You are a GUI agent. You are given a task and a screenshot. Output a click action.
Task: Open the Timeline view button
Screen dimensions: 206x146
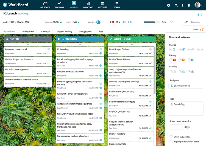point(192,22)
